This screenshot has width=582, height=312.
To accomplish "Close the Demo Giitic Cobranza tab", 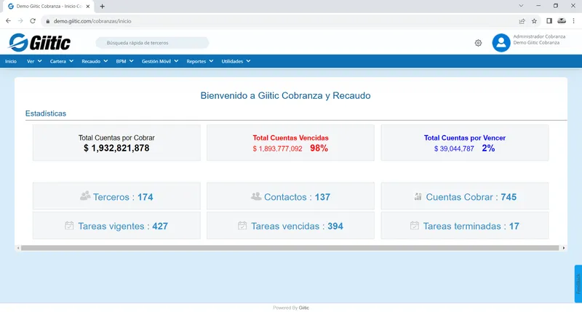I will tap(88, 7).
